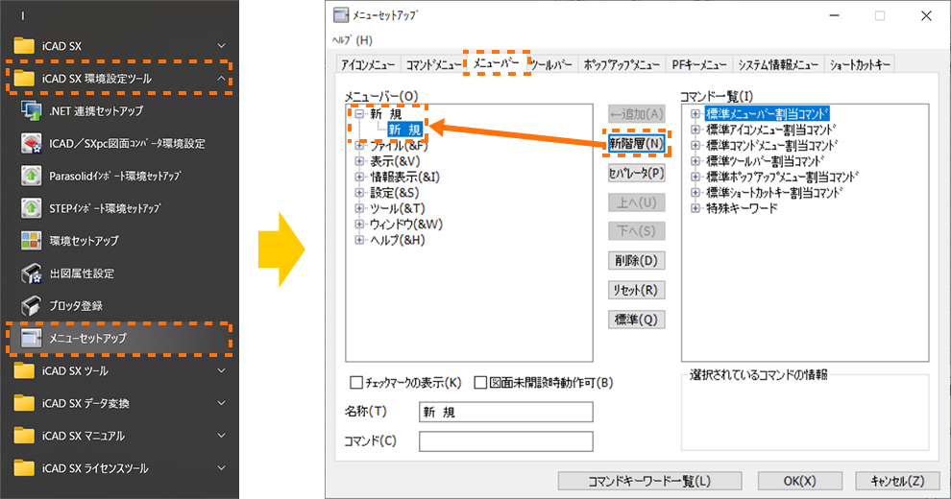Collapse iCAD SX 環境設定ツール group chevron
951x499 pixels.
(221, 78)
